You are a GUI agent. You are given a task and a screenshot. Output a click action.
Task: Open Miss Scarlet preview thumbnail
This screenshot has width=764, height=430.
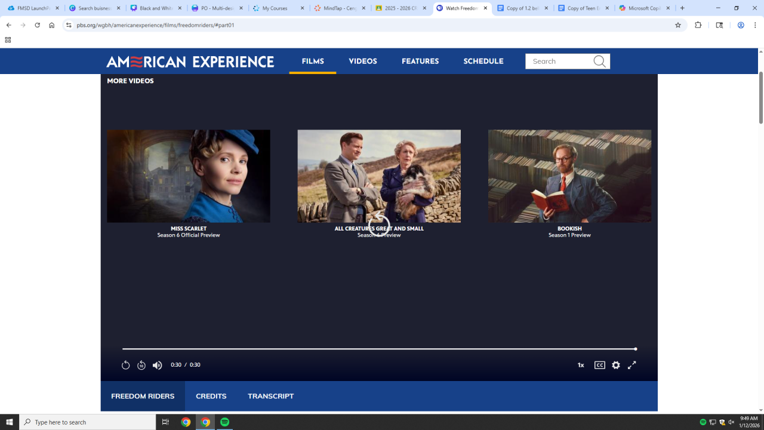point(189,176)
